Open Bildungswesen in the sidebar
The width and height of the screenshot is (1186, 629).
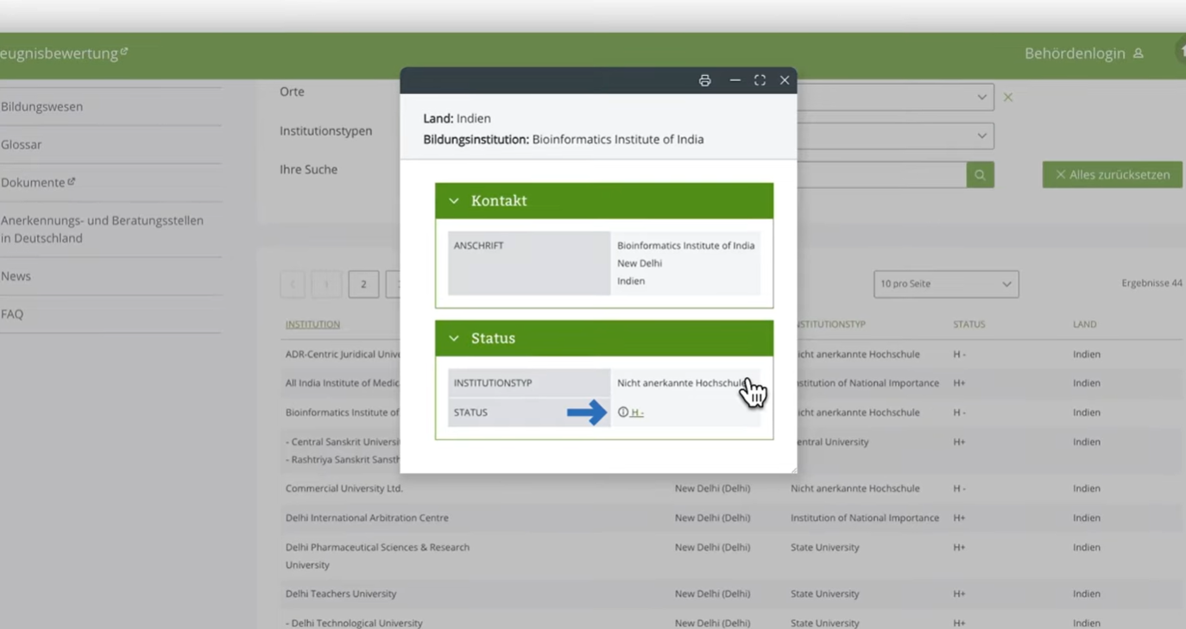click(x=41, y=107)
